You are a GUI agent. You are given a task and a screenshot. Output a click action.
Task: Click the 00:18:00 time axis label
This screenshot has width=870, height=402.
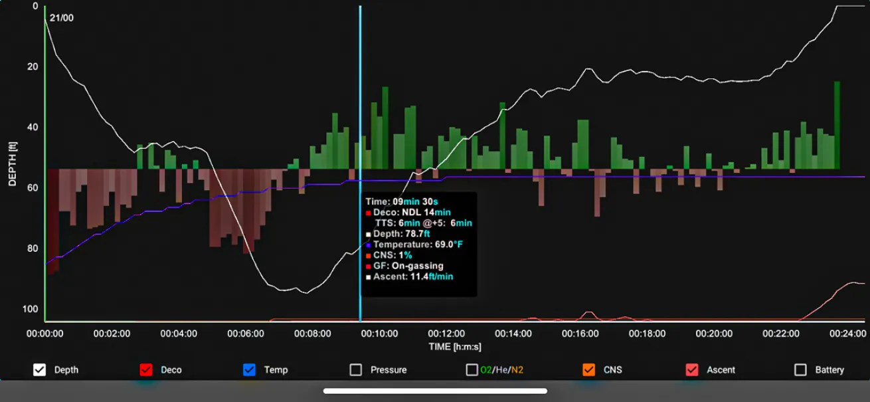(647, 334)
